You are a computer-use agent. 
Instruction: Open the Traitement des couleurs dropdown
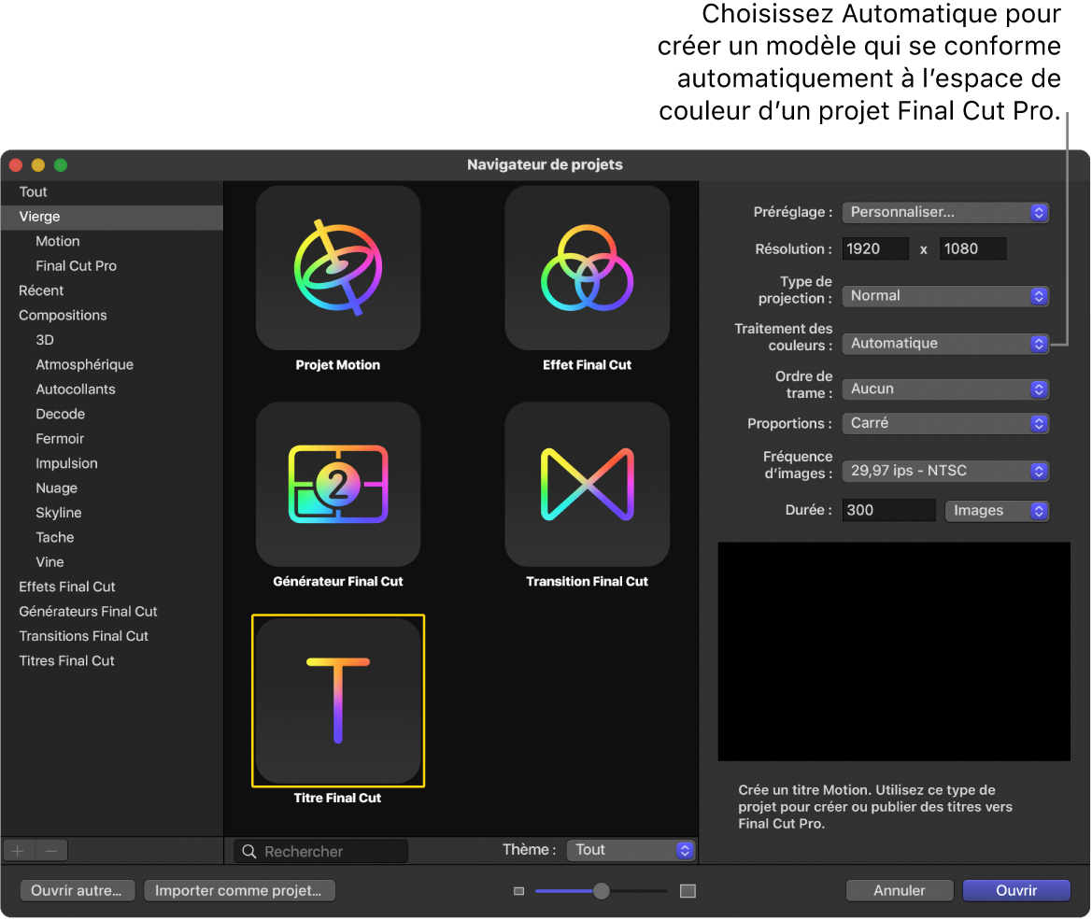pyautogui.click(x=945, y=344)
